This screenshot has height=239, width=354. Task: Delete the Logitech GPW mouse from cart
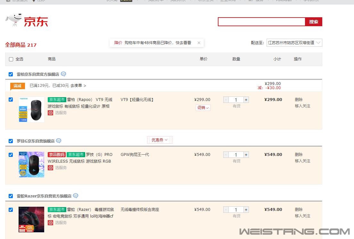(299, 155)
